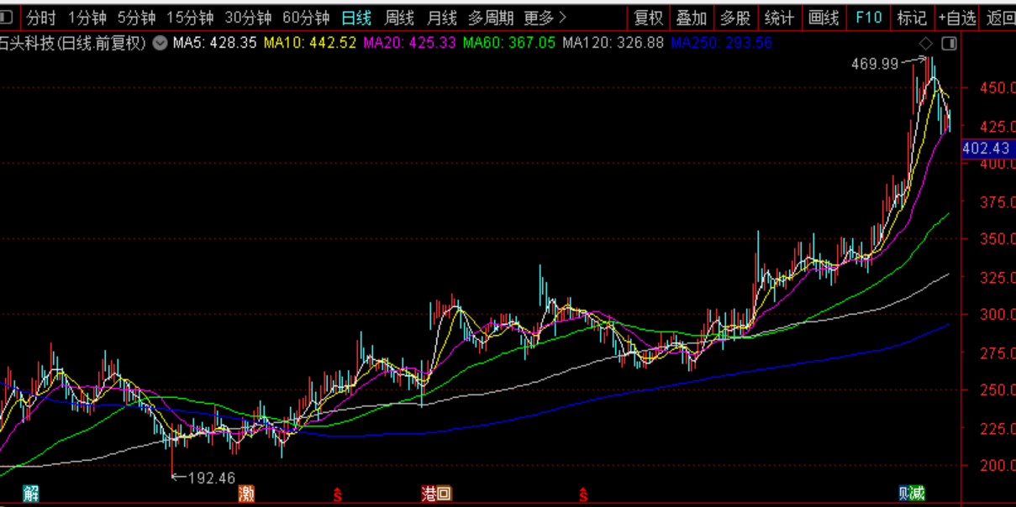Click the 财 event marker

coord(903,494)
